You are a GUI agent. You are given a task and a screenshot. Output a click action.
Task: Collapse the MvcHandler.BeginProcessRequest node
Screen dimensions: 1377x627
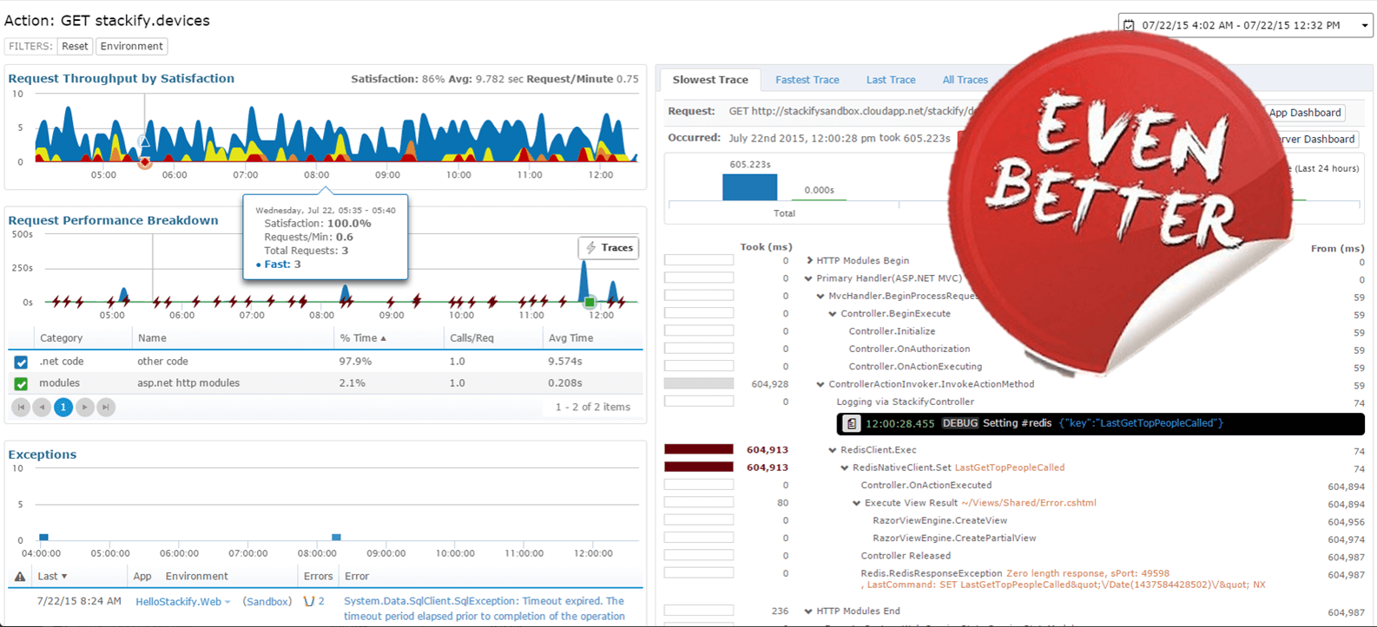tap(821, 297)
